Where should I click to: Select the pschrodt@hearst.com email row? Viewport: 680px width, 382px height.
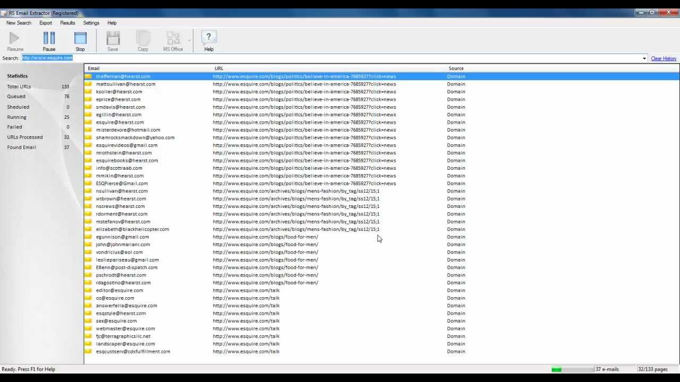(381, 275)
